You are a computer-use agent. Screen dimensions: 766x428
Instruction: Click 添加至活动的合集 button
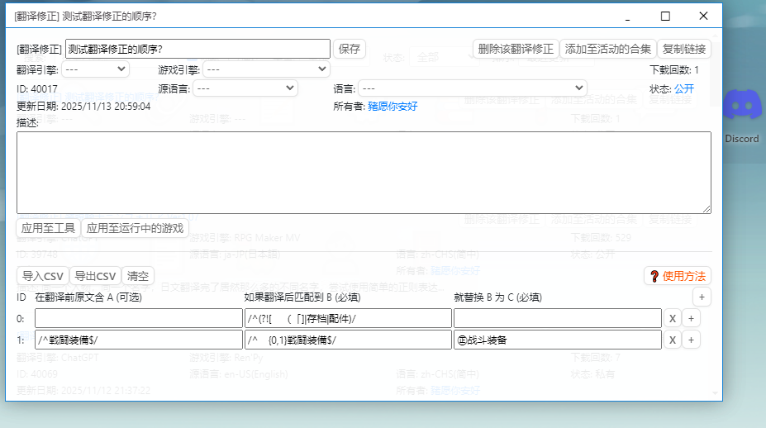[x=608, y=49]
